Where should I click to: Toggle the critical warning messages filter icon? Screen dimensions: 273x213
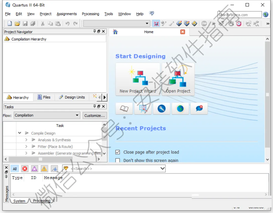(x=34, y=169)
